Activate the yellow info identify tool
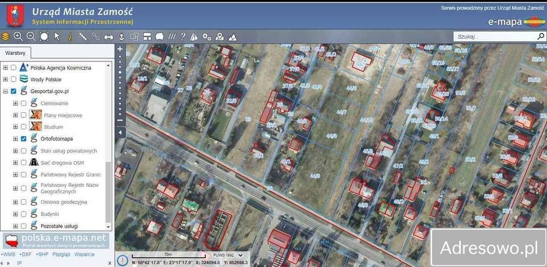 [70, 36]
